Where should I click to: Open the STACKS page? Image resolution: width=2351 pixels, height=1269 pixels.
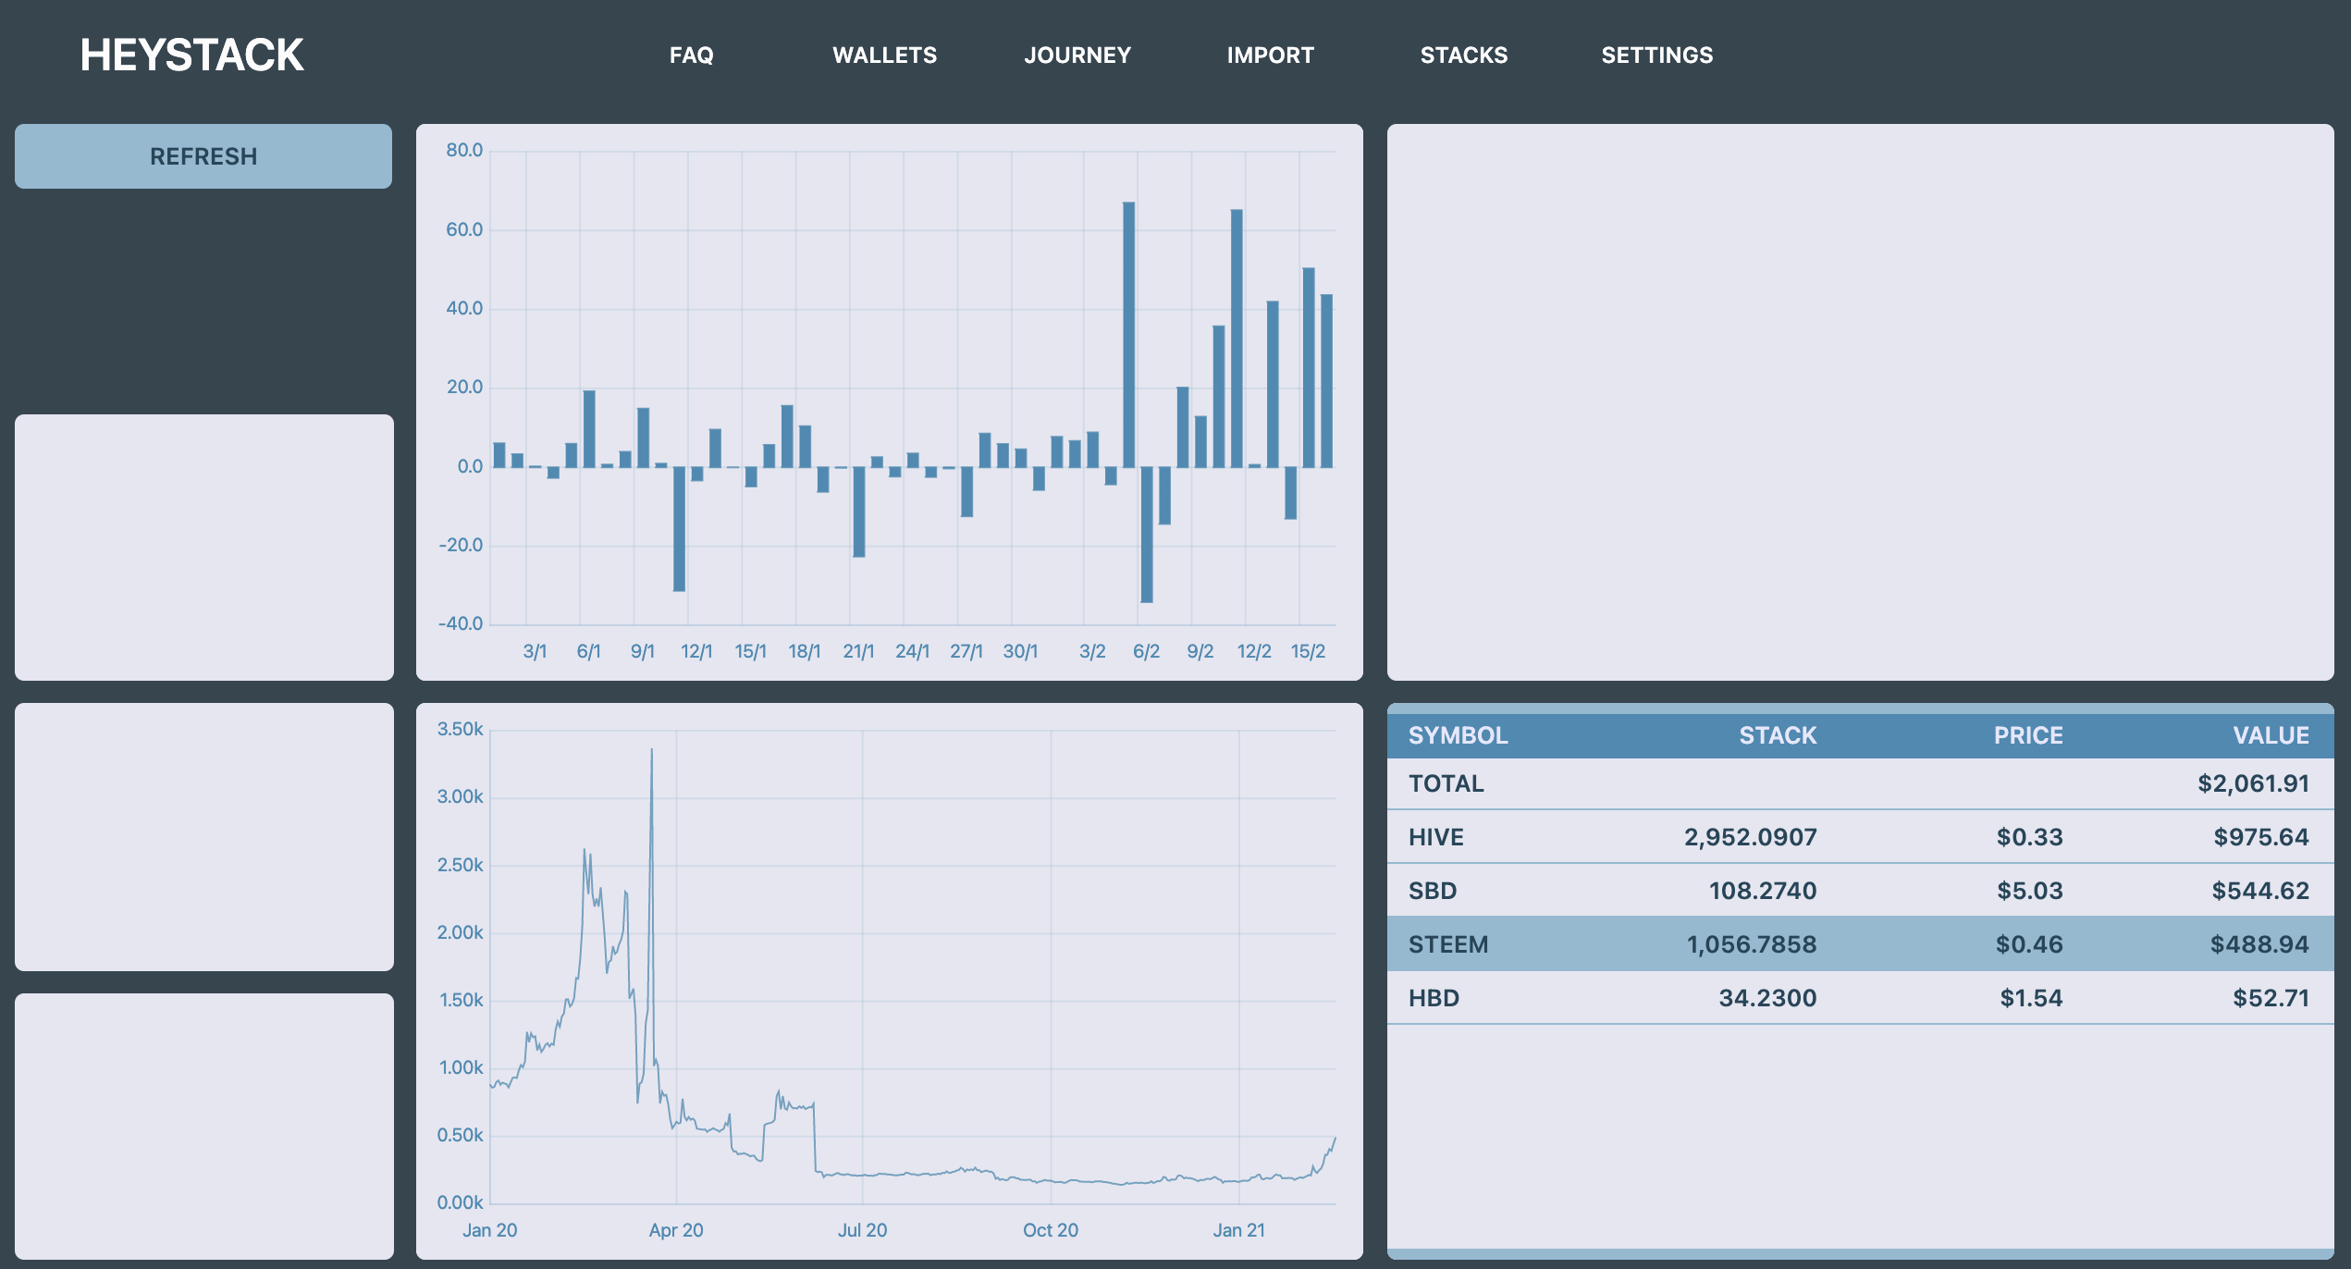point(1463,55)
